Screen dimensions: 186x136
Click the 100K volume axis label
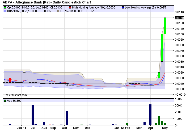178,119
